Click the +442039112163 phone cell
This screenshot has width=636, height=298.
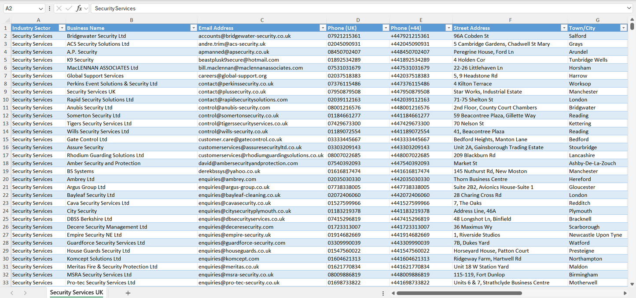click(x=421, y=99)
